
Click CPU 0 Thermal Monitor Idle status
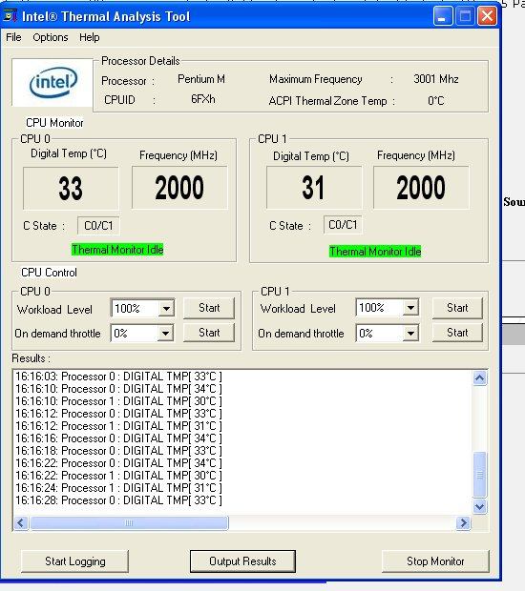click(x=117, y=250)
